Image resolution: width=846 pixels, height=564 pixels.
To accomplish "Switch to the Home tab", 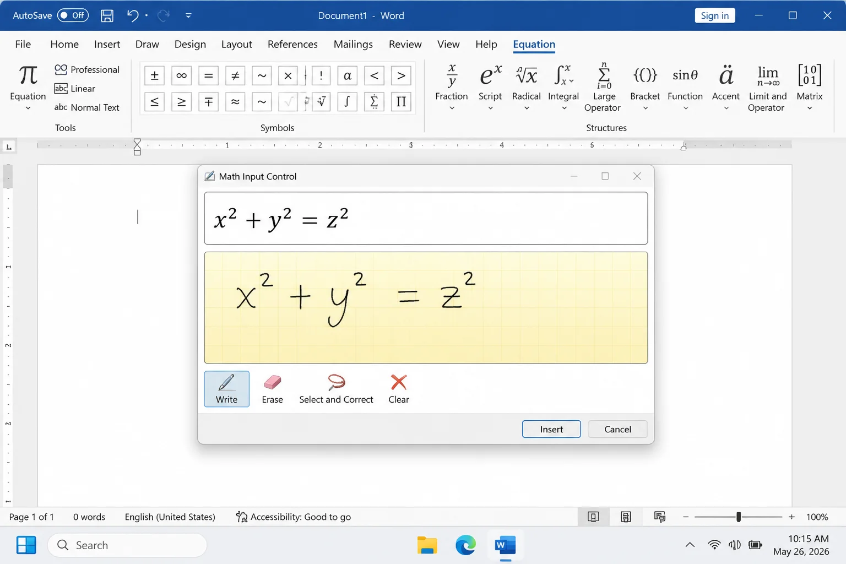I will (64, 44).
